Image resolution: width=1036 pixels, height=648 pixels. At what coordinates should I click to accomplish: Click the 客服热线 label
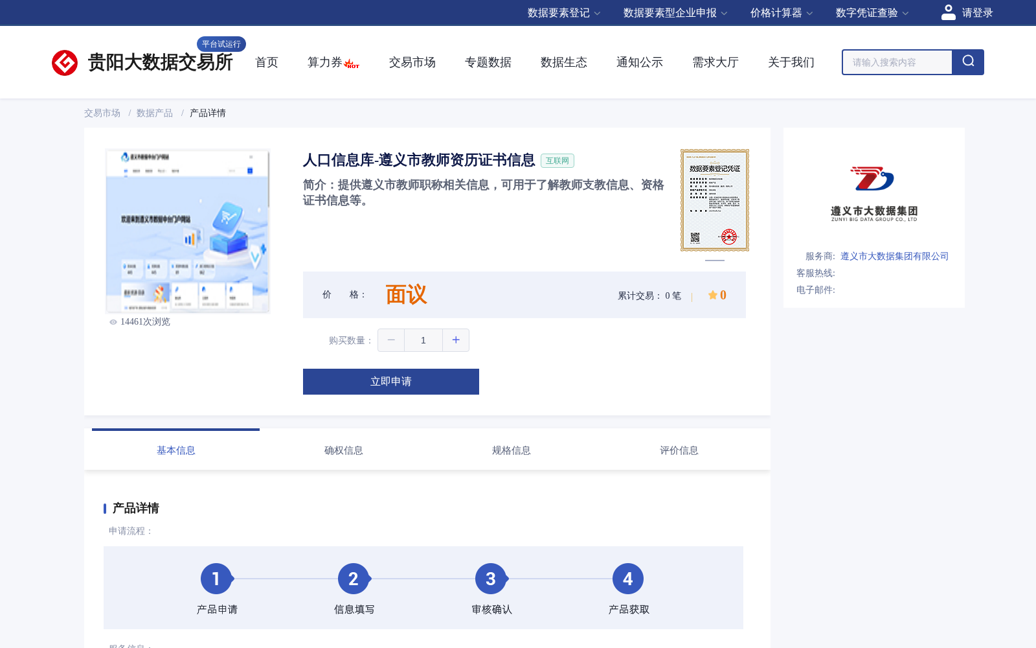816,273
